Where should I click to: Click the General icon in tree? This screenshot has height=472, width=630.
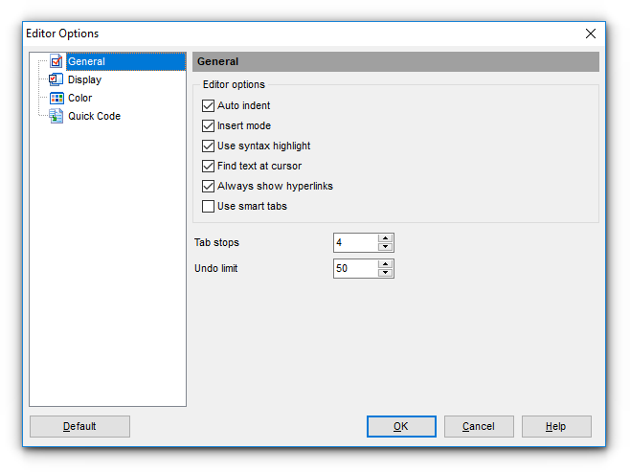pyautogui.click(x=56, y=62)
